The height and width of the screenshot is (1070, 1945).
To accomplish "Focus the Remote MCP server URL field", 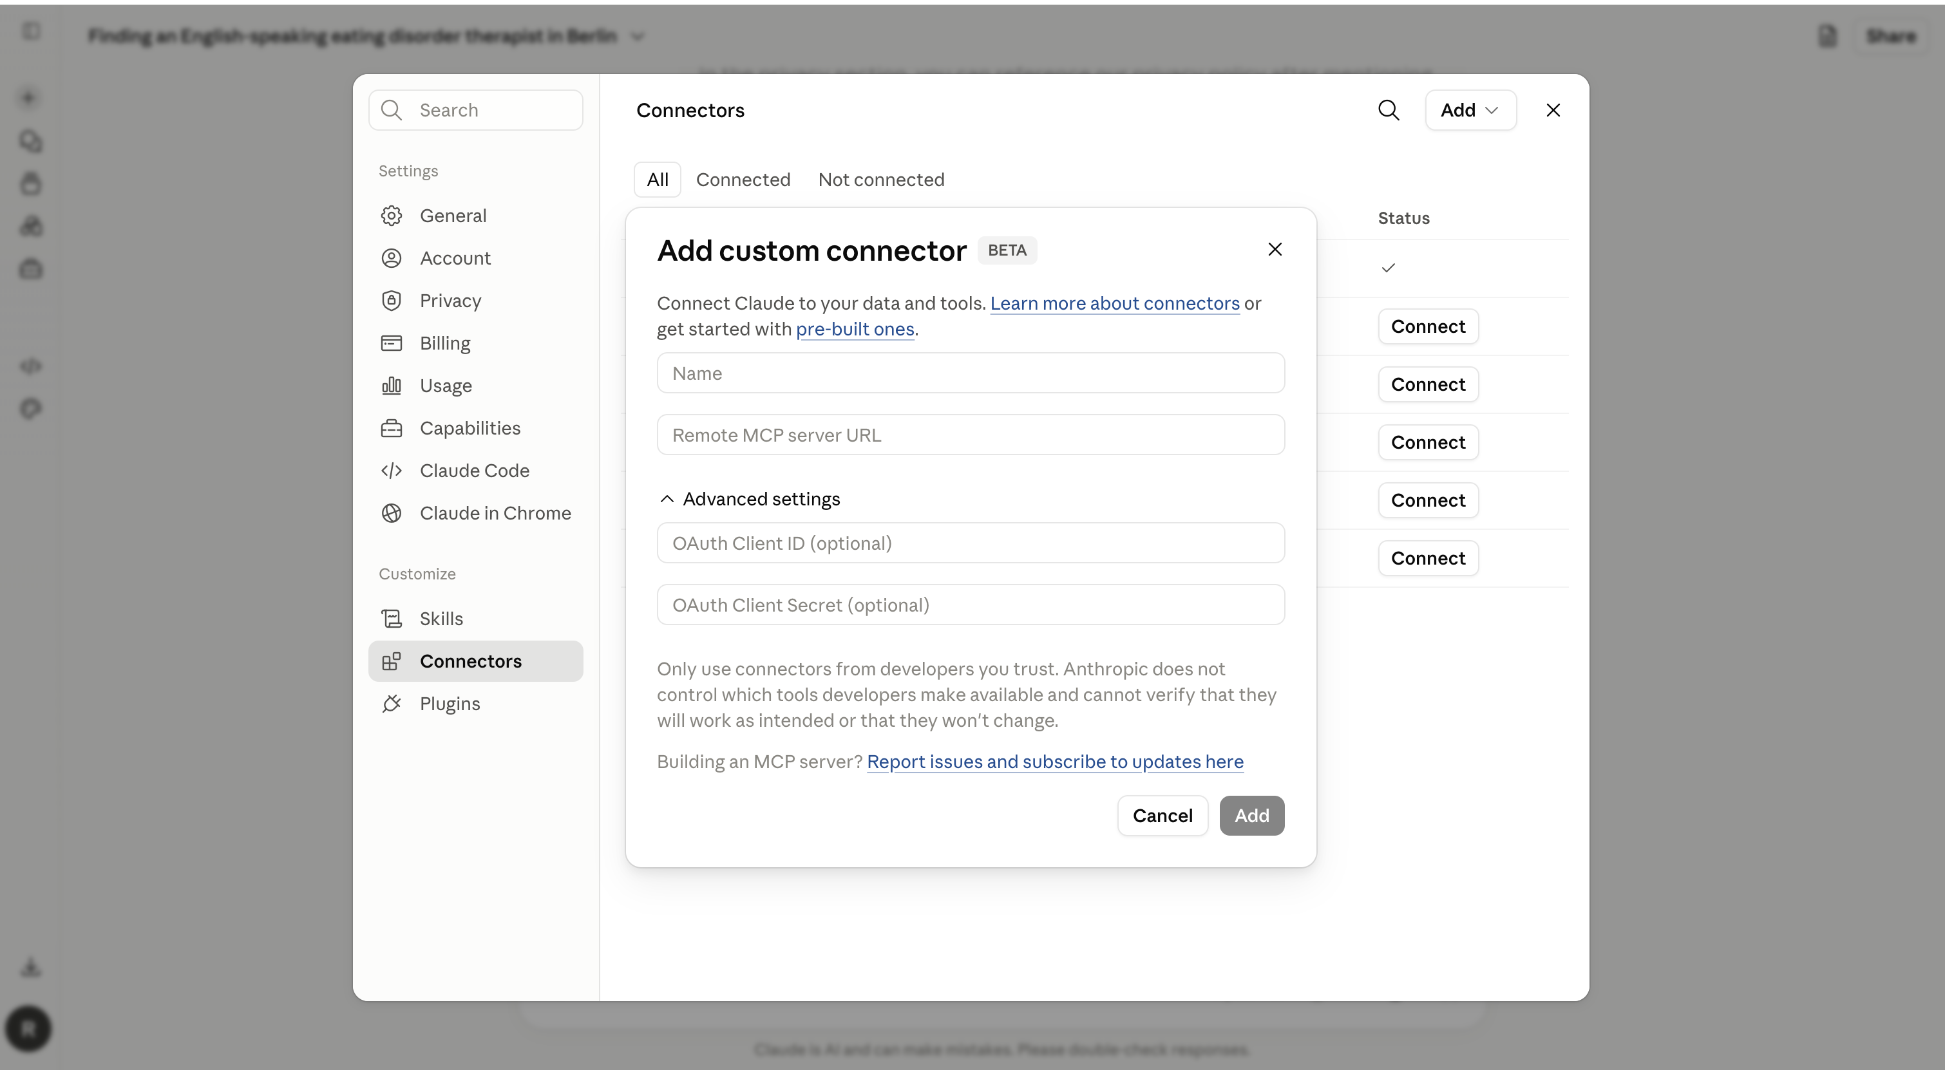I will click(970, 435).
